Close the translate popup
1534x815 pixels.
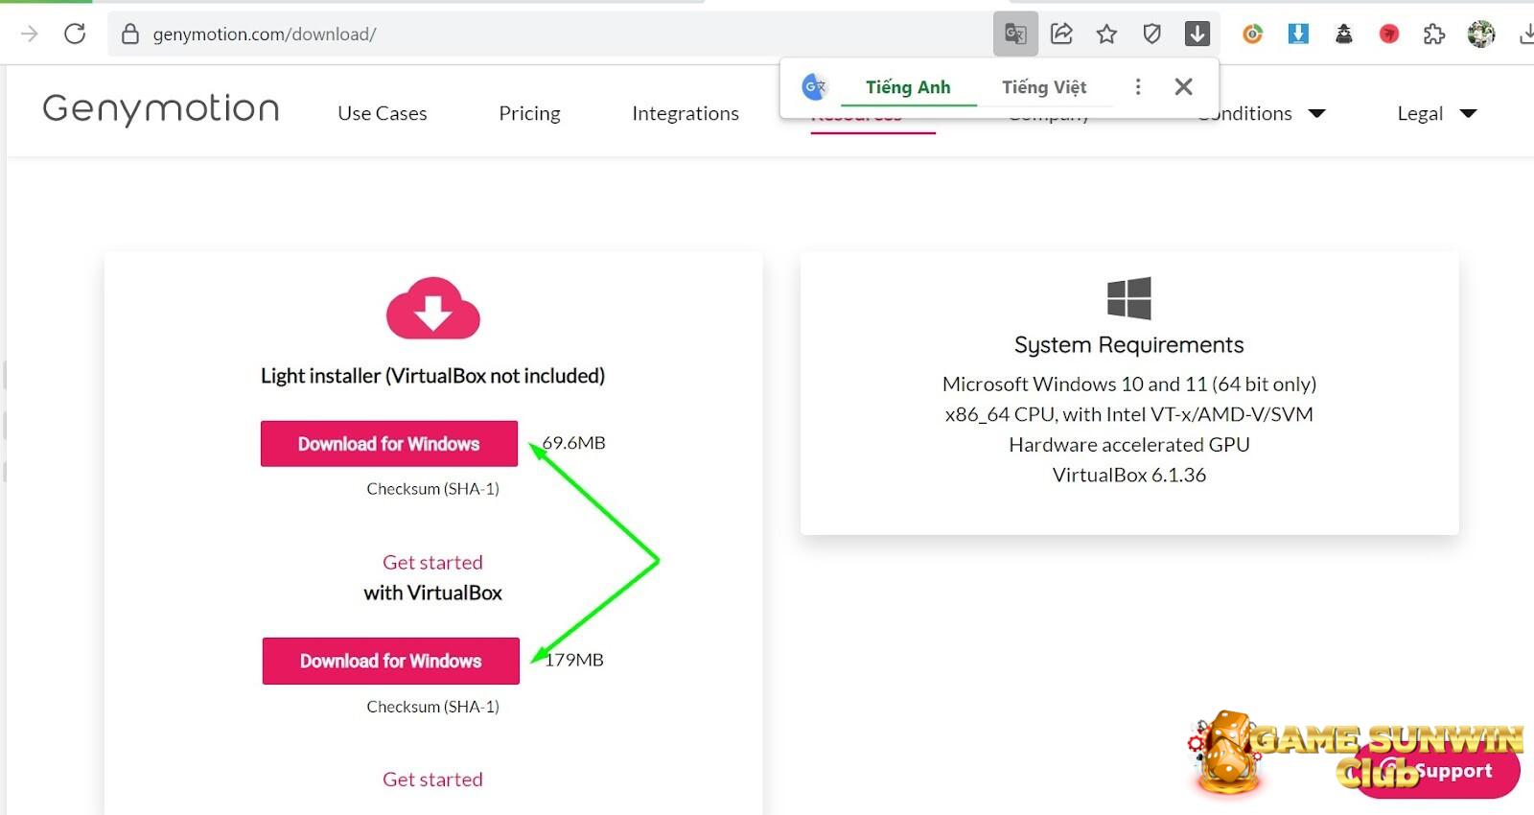pos(1184,87)
